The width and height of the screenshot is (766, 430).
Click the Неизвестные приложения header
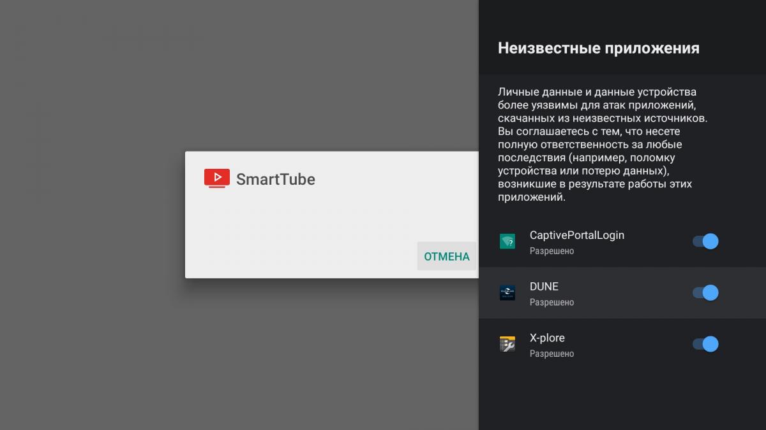click(x=599, y=48)
